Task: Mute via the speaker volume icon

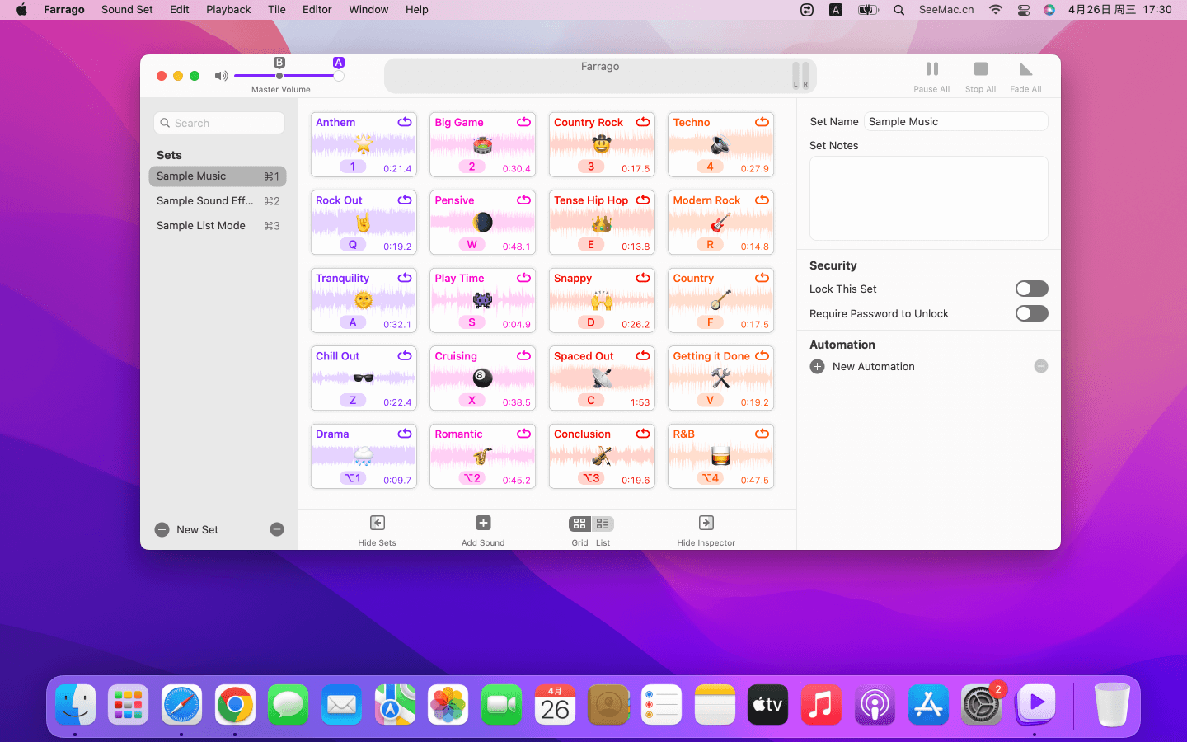Action: pyautogui.click(x=221, y=76)
